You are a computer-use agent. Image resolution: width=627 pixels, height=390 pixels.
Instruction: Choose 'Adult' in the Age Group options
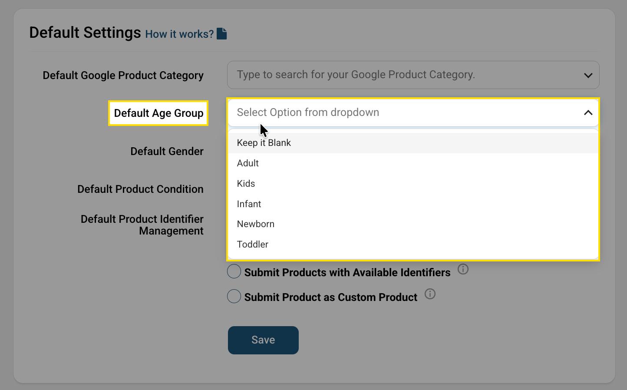[x=248, y=163]
